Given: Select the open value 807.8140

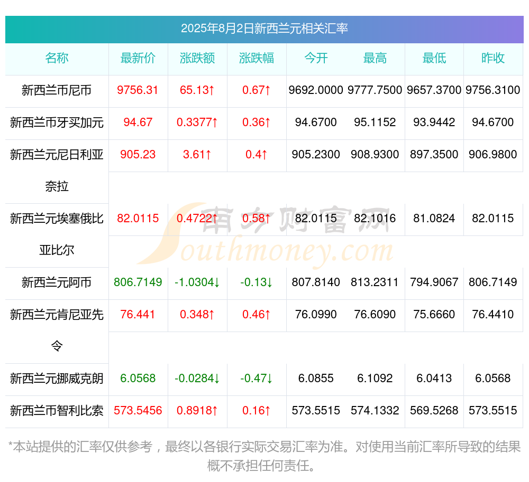Looking at the screenshot, I should coord(316,282).
